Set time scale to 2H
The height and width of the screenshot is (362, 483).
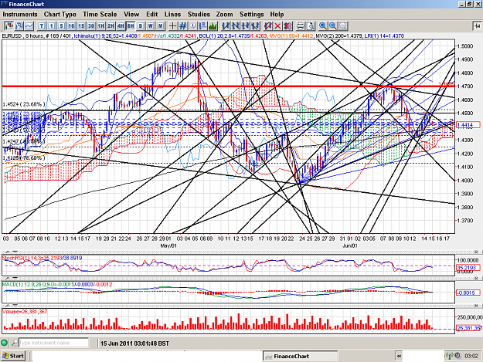pos(111,25)
